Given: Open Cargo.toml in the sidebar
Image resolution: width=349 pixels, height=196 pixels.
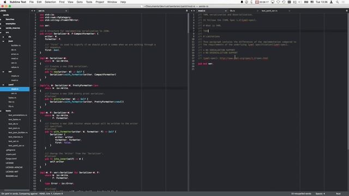Looking at the screenshot, I should [11, 158].
